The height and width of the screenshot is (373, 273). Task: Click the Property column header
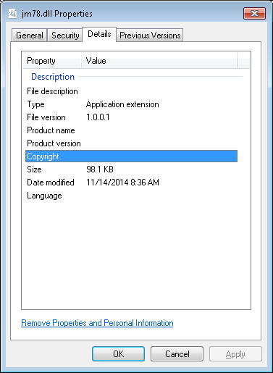click(x=52, y=61)
